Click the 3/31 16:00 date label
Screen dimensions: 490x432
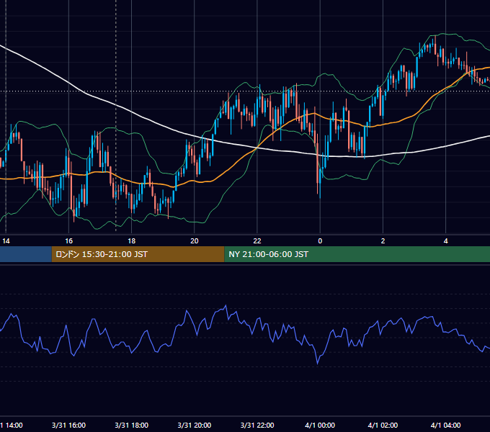pyautogui.click(x=68, y=425)
